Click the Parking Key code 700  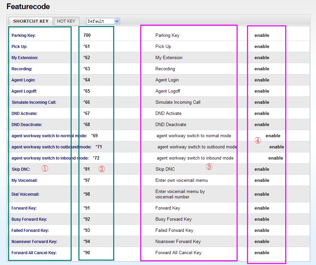pos(87,35)
